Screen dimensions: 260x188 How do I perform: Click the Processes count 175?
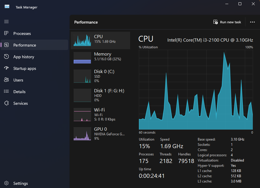tap(144, 161)
